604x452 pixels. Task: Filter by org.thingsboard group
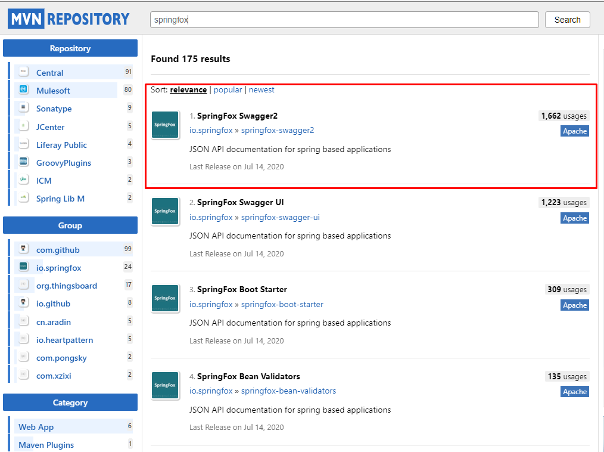(x=67, y=286)
